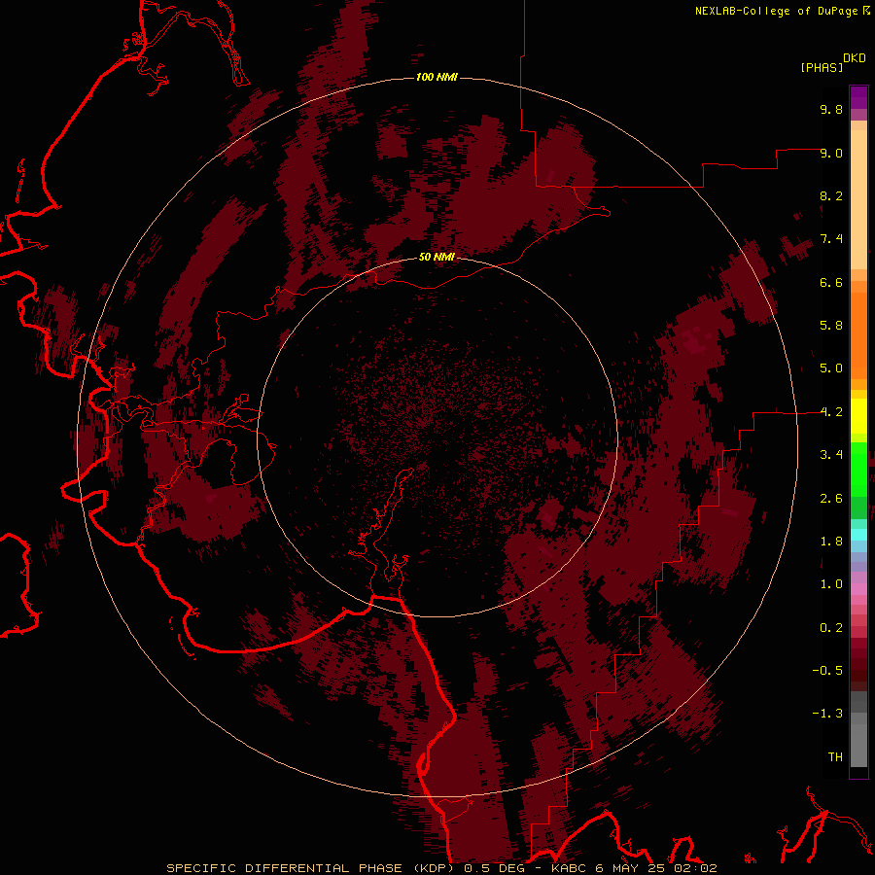Viewport: 875px width, 875px height.
Task: Pick the yellow segment of the color bar
Action: (858, 416)
